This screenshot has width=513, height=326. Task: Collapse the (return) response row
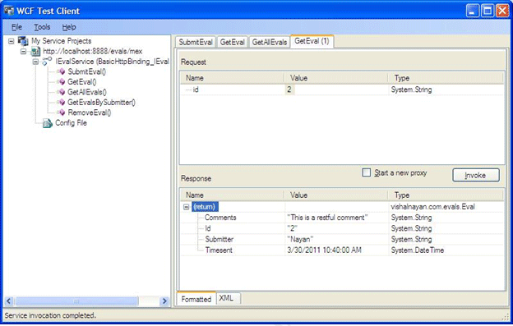pos(186,207)
